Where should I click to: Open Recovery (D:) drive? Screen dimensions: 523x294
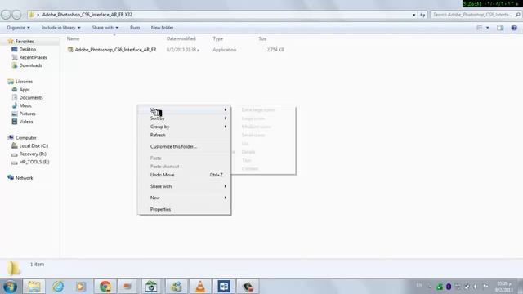33,154
